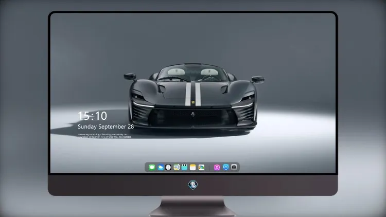Open the green Messages app in dock
Image resolution: width=386 pixels, height=217 pixels.
click(x=152, y=167)
